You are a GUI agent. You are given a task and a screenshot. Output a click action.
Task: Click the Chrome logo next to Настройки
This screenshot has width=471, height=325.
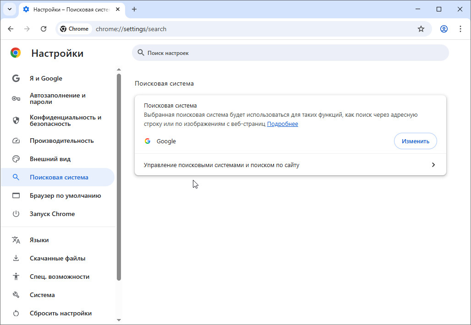pos(16,53)
